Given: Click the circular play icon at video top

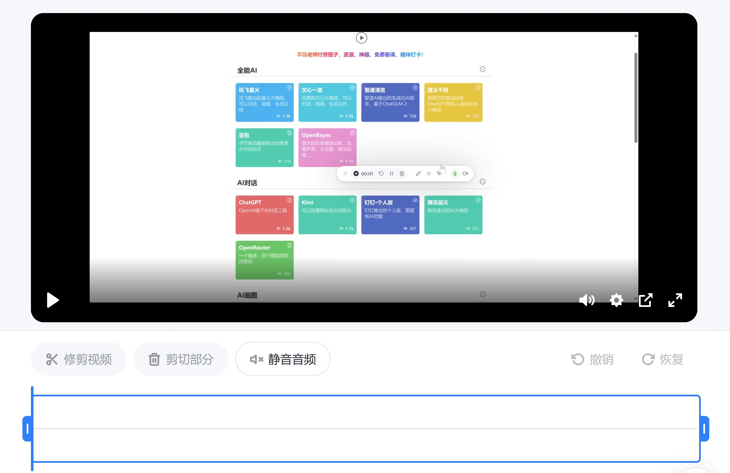Looking at the screenshot, I should click(x=361, y=38).
